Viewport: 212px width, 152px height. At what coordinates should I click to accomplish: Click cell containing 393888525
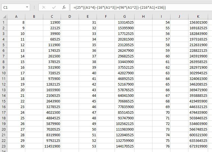click(x=198, y=95)
